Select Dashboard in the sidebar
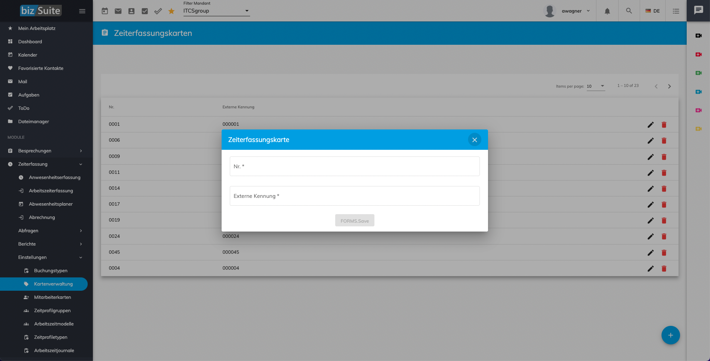Viewport: 710px width, 361px height. [30, 42]
